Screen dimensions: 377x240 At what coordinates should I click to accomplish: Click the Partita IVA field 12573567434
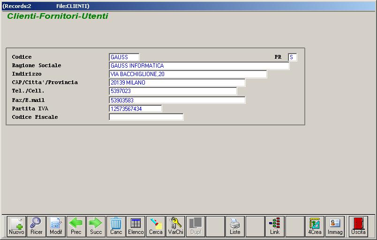click(136, 109)
